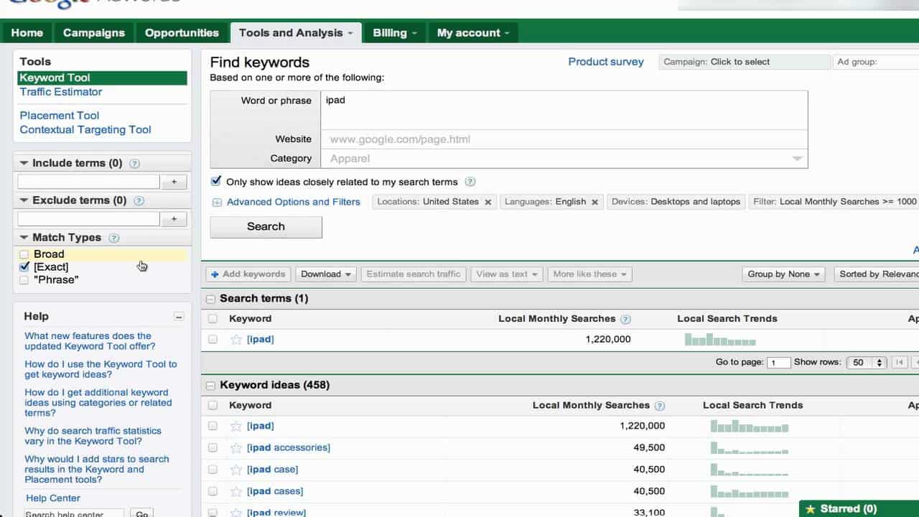Screen dimensions: 919x517
Task: Open the Opportunities tab
Action: 182,32
